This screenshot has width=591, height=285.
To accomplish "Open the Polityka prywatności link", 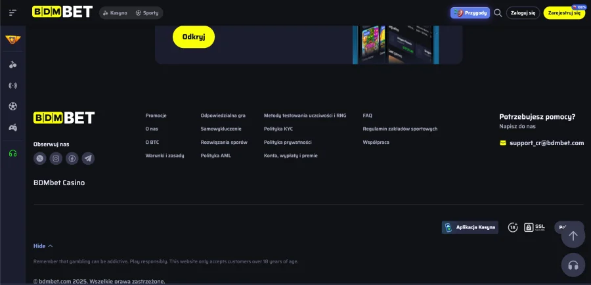I will pos(288,142).
